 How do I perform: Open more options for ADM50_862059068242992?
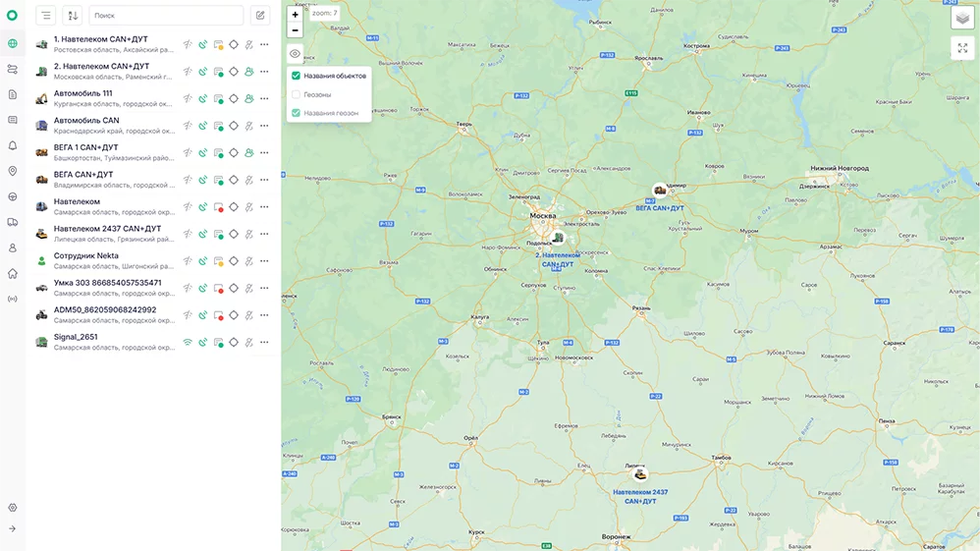[x=264, y=315]
